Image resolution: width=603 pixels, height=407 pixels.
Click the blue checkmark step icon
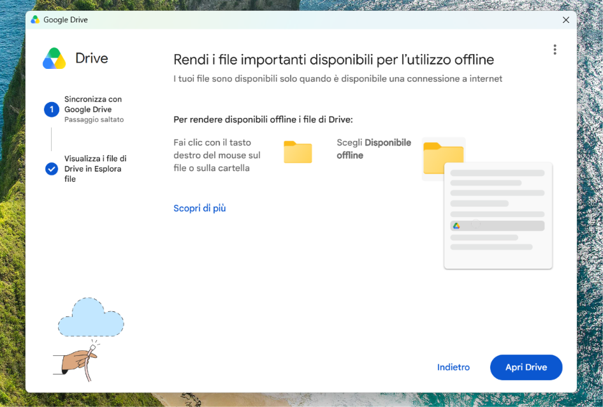point(52,168)
